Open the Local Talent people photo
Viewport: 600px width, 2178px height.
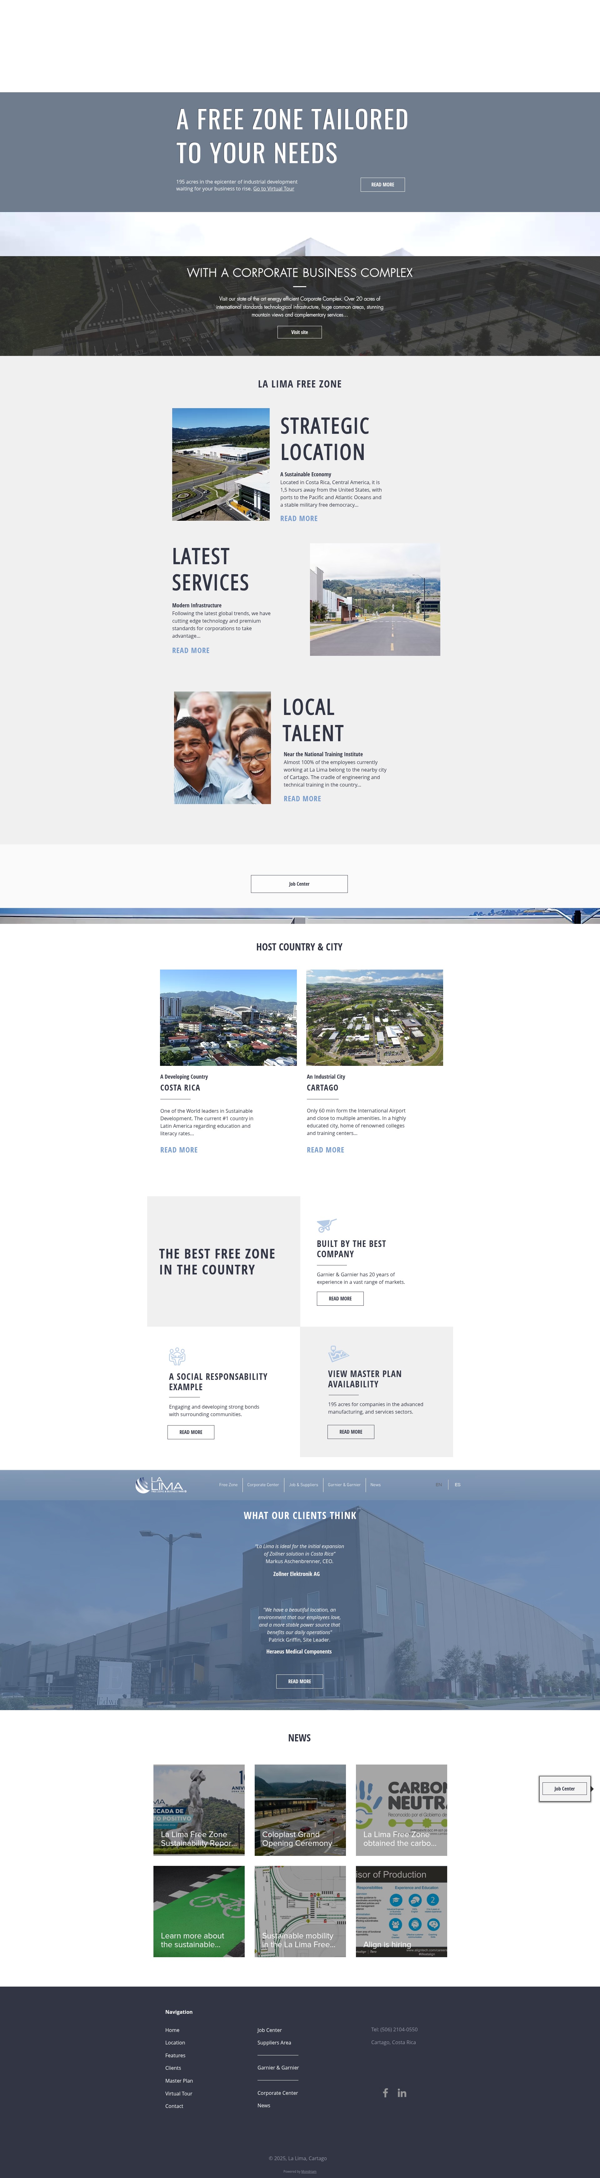click(x=222, y=747)
